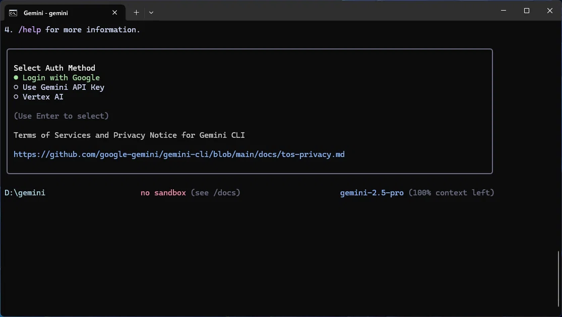The height and width of the screenshot is (317, 562).
Task: Click the terminal icon on the tab
Action: pos(13,13)
